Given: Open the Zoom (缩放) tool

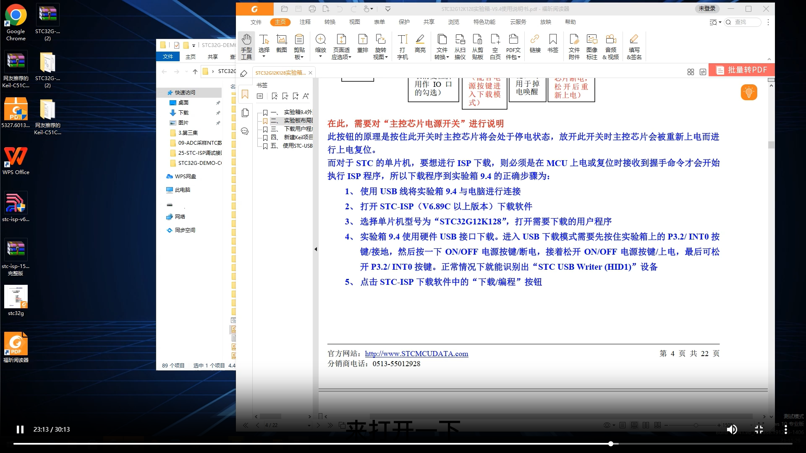Looking at the screenshot, I should point(321,46).
